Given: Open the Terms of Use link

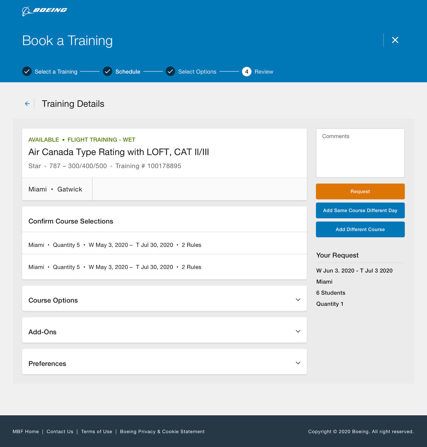Looking at the screenshot, I should click(x=96, y=432).
